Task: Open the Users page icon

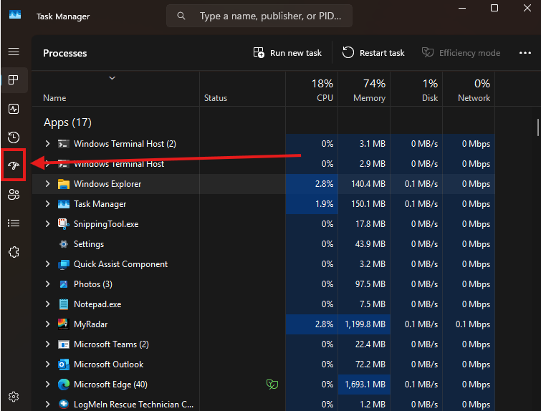Action: (x=14, y=195)
